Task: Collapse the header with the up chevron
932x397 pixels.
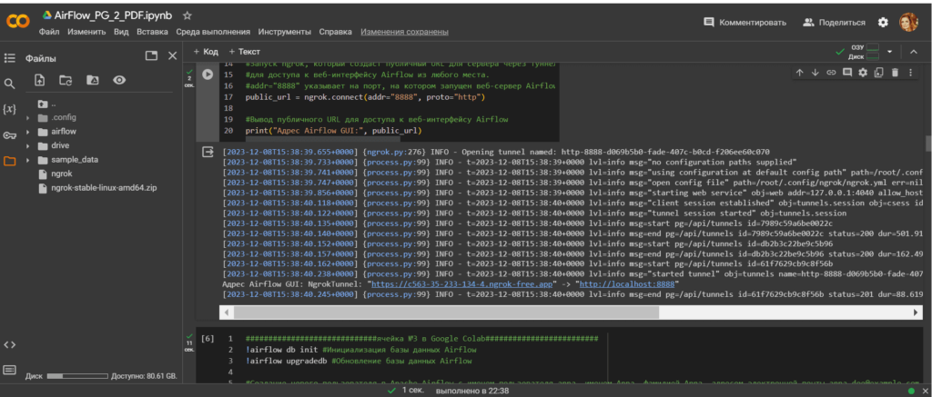Action: click(x=914, y=52)
